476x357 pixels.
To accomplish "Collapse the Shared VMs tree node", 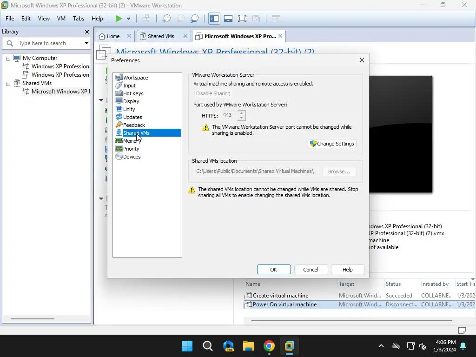I will pyautogui.click(x=8, y=84).
